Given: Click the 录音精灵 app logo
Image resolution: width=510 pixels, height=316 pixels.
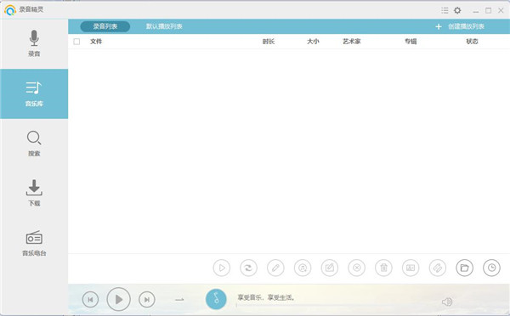Looking at the screenshot, I should tap(10, 10).
